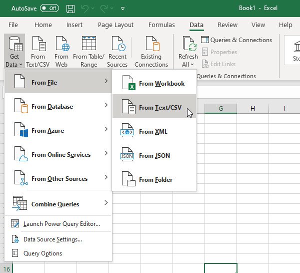The width and height of the screenshot is (300, 273).
Task: Expand the From Database submenu
Action: pyautogui.click(x=58, y=107)
